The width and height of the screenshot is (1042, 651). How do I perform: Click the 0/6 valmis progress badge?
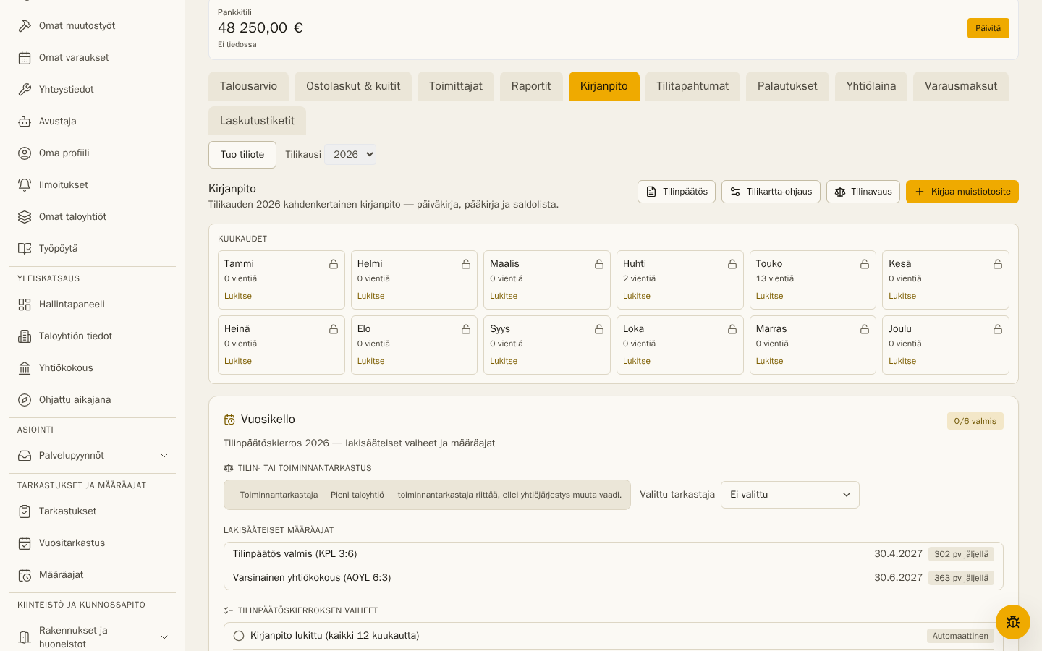coord(975,421)
